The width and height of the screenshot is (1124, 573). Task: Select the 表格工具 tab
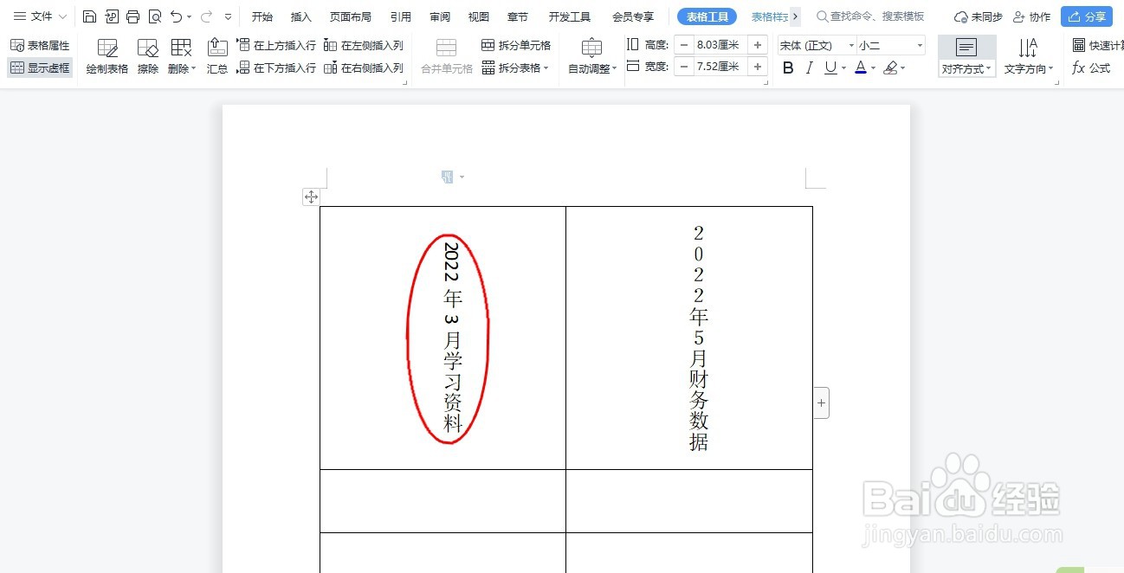(707, 16)
